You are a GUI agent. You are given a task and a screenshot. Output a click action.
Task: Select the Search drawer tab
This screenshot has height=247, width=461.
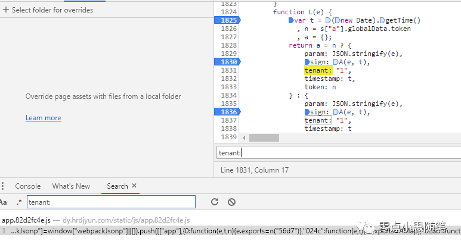click(x=117, y=186)
